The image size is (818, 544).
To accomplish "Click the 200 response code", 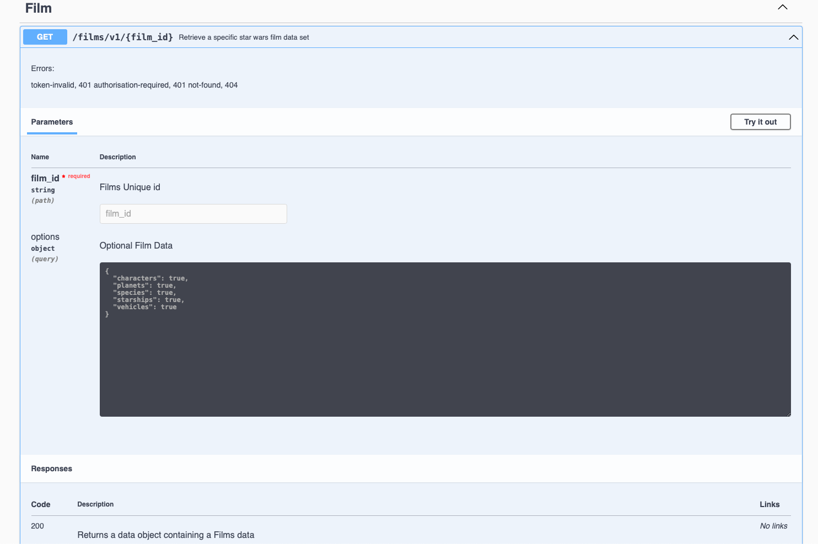I will pos(37,526).
